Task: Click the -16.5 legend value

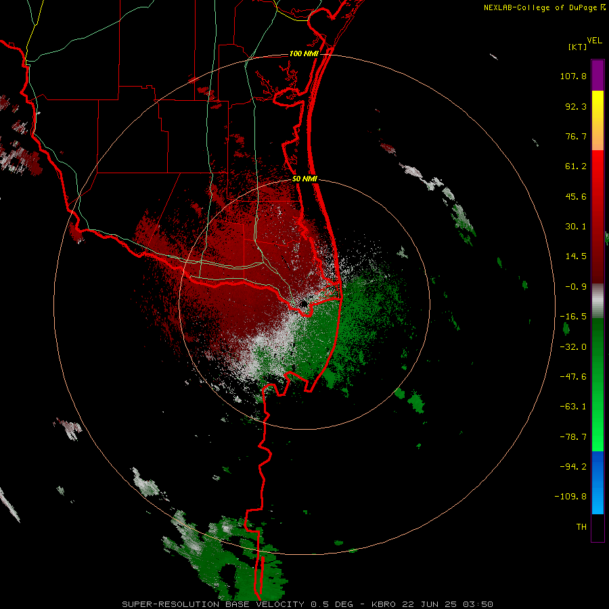Action: coord(573,317)
